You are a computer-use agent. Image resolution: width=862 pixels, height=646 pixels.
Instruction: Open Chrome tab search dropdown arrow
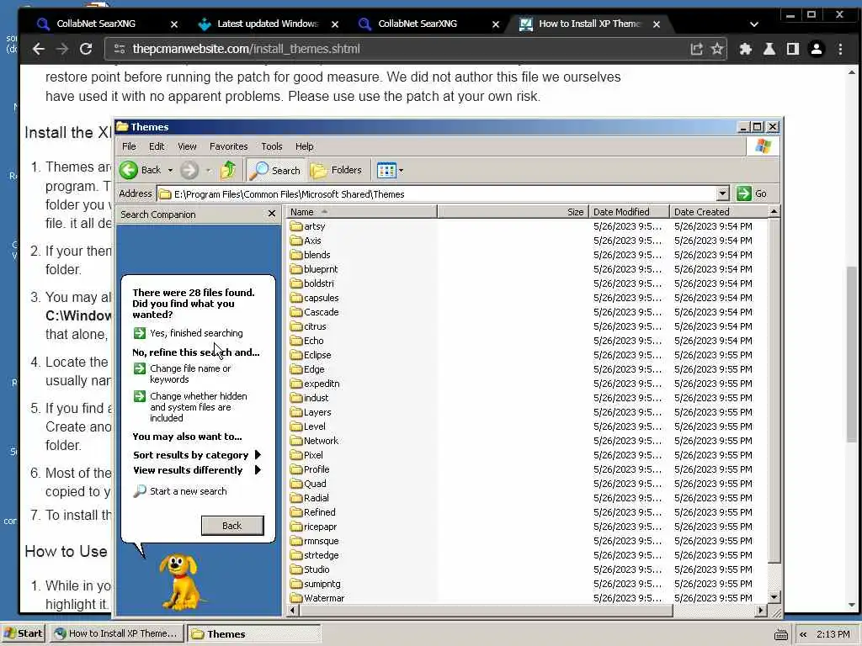tap(754, 24)
